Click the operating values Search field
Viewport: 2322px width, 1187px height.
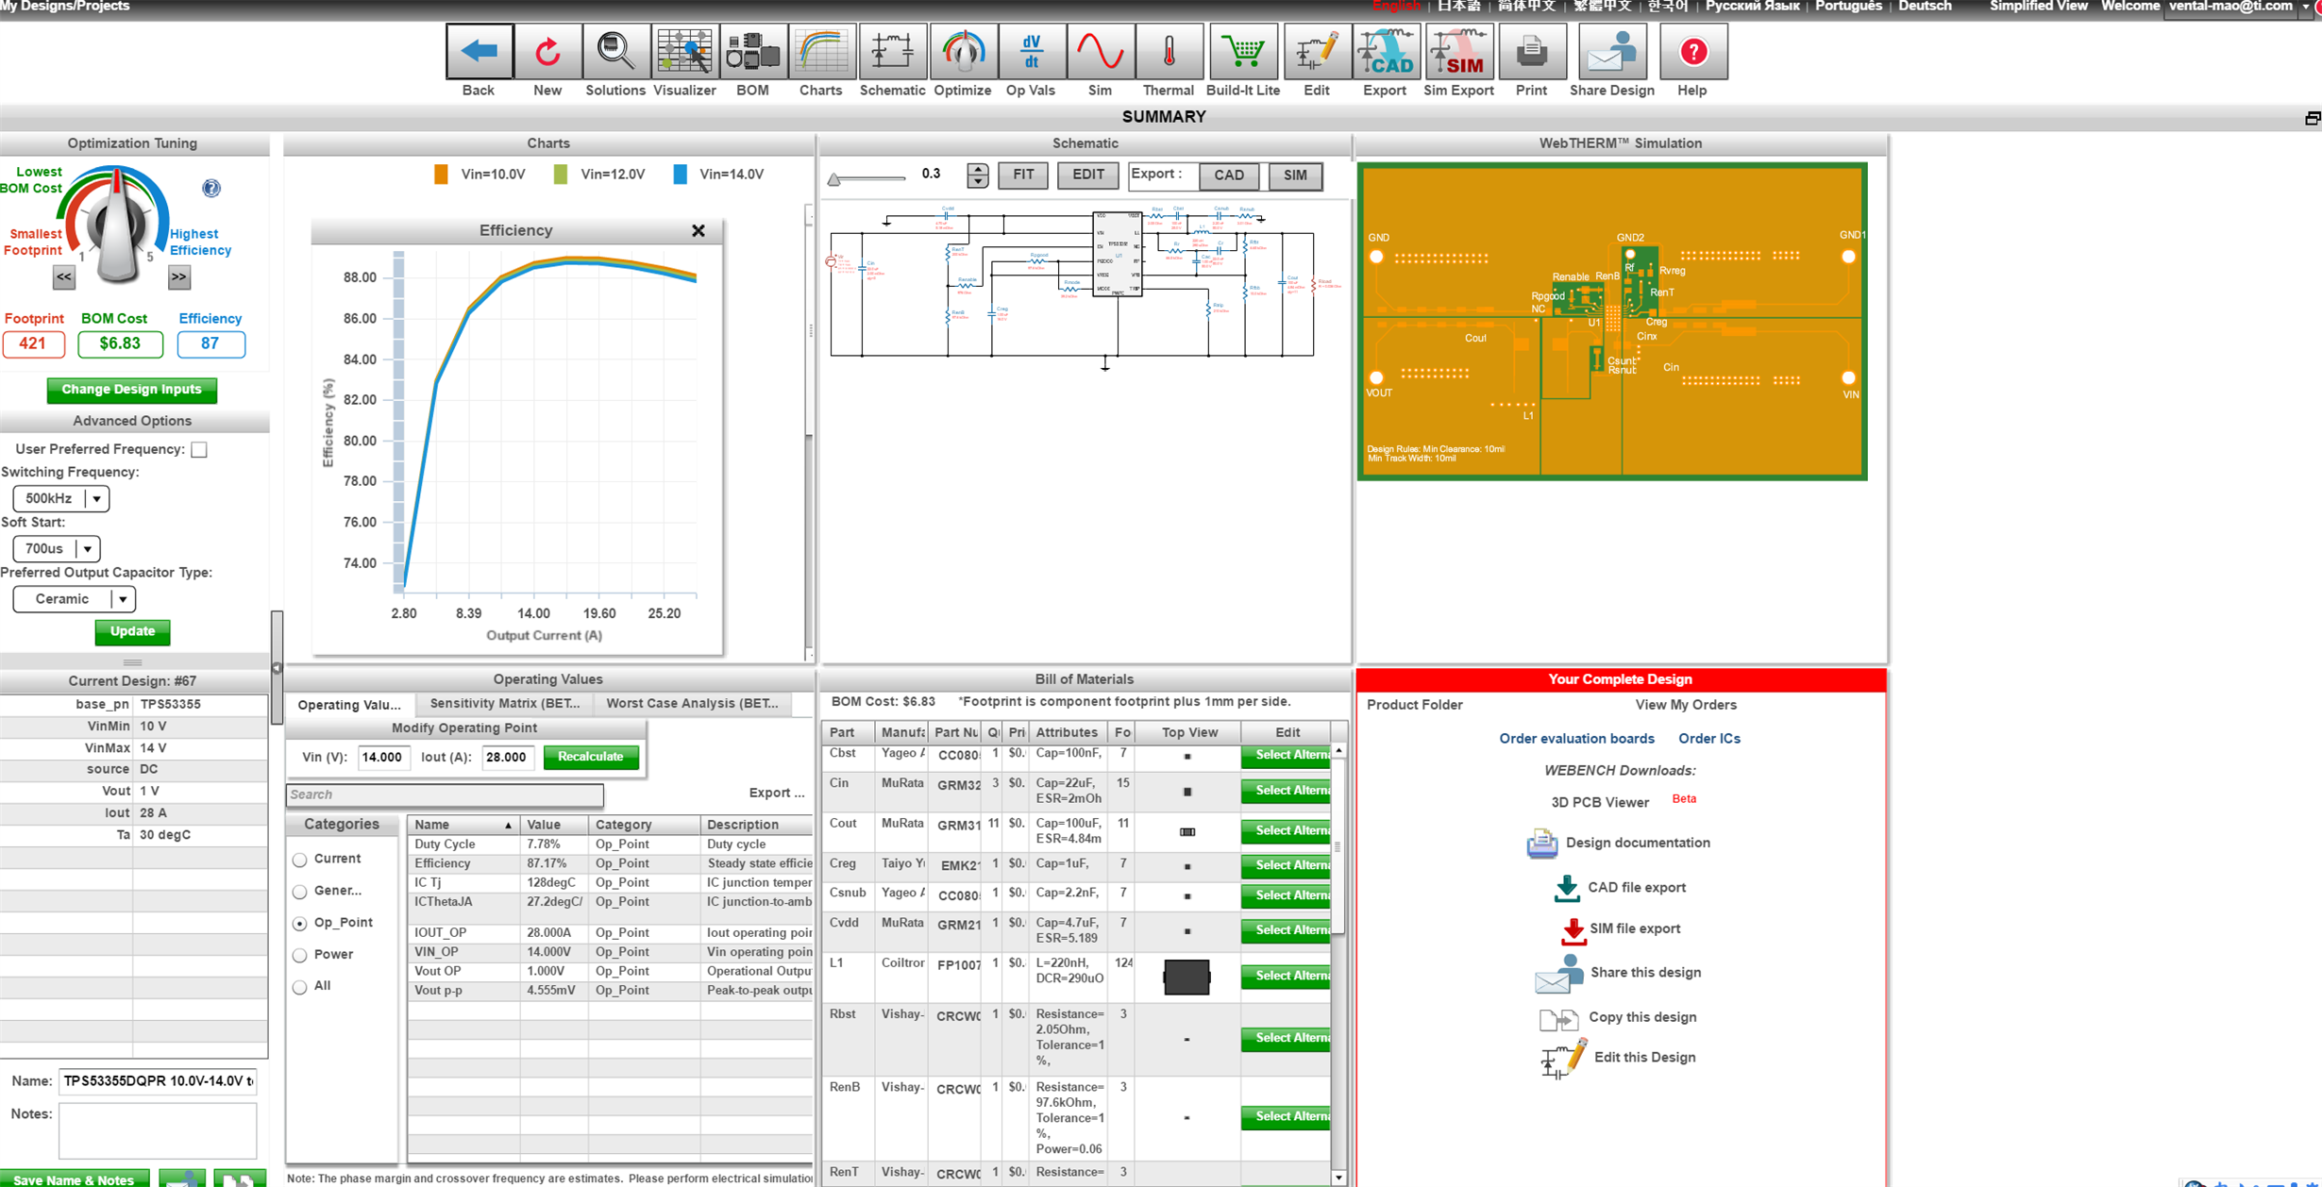[x=445, y=795]
